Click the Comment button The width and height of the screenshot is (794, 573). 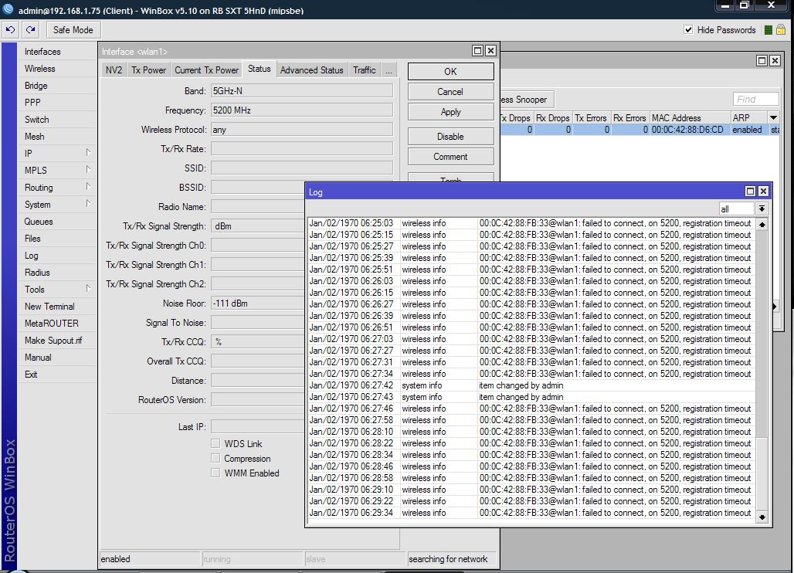click(x=450, y=157)
